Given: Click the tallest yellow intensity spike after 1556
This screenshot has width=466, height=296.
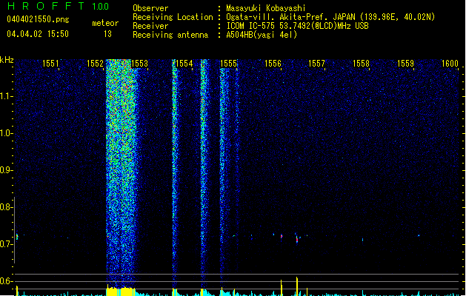Looking at the screenshot, I should [297, 286].
